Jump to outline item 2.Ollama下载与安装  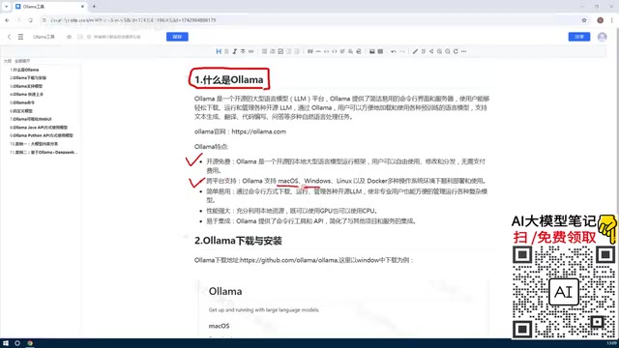(x=28, y=77)
